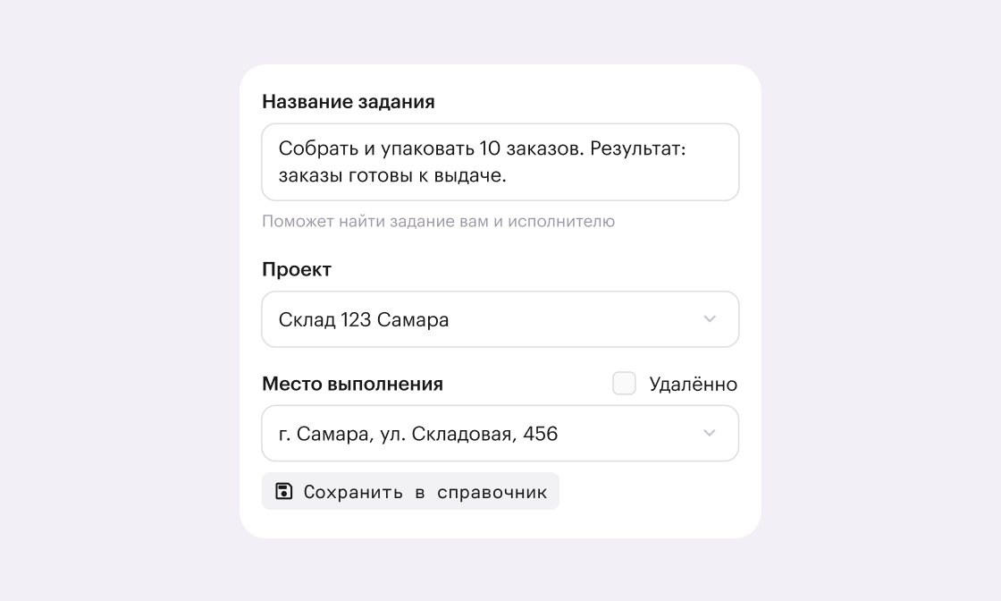Expand the address dropdown showing ул. Складовая
Viewport: 1001px width, 601px height.
coord(500,433)
